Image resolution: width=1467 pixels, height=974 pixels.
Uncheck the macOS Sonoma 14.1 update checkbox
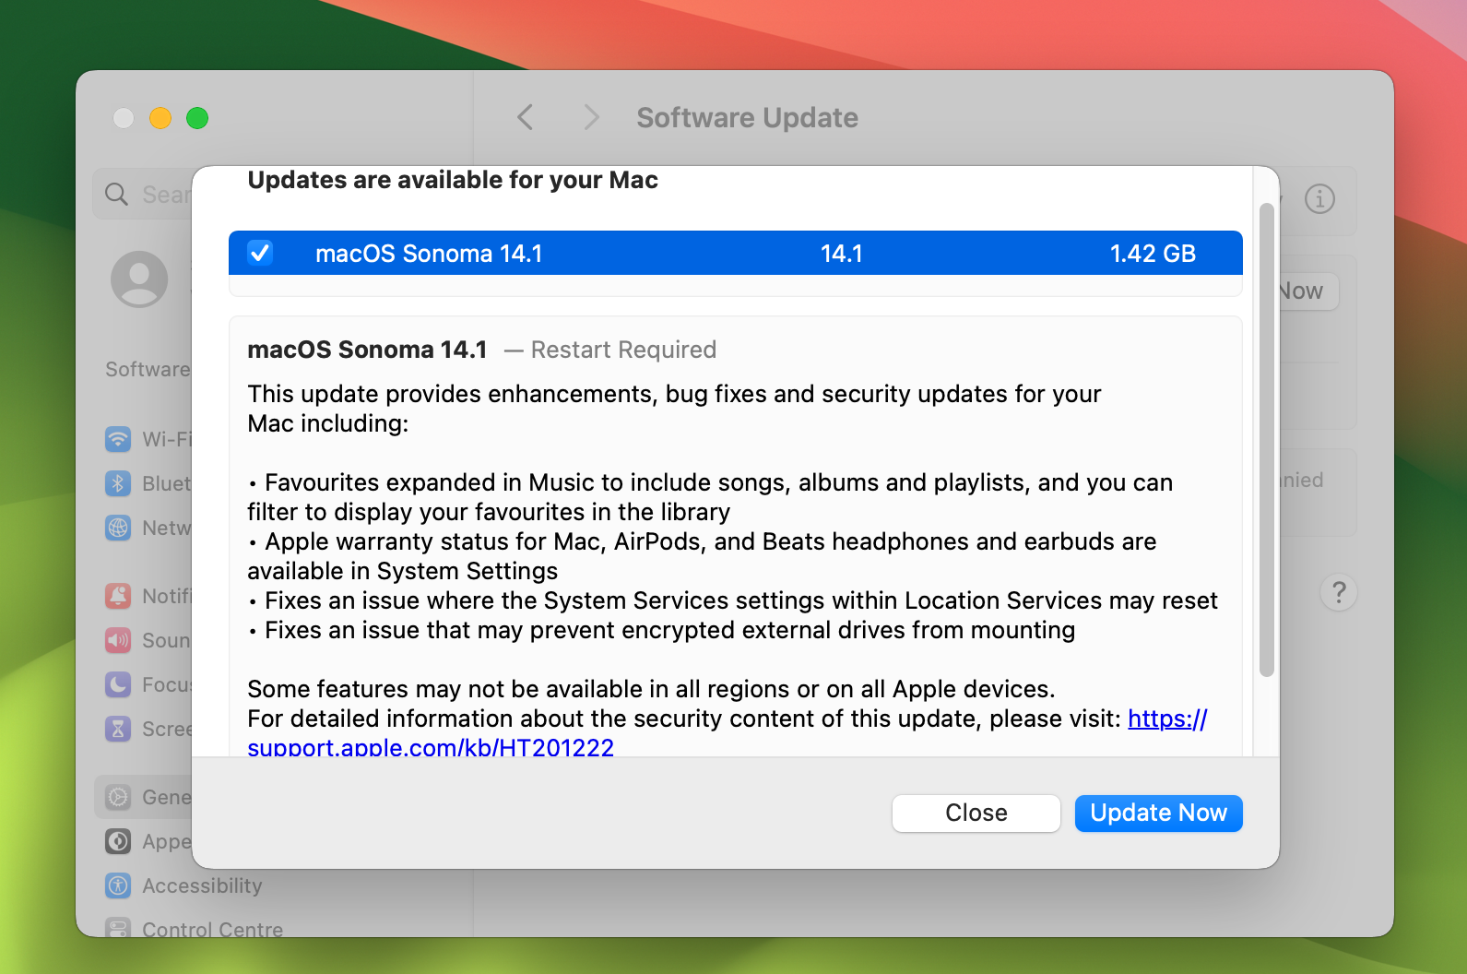(x=260, y=253)
